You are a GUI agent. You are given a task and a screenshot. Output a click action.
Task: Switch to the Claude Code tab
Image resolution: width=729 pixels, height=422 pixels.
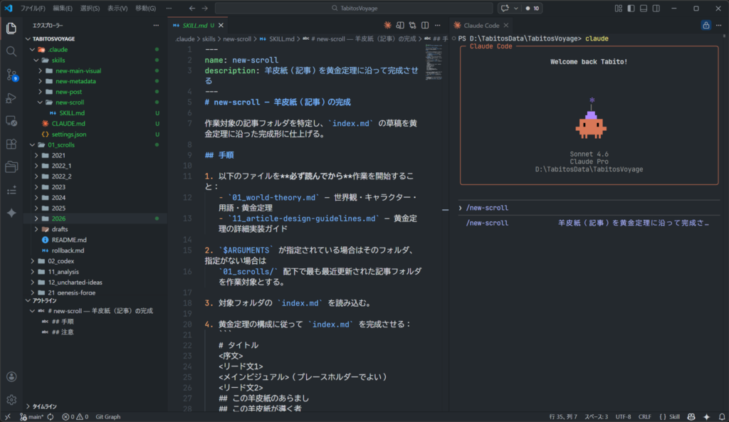coord(481,25)
